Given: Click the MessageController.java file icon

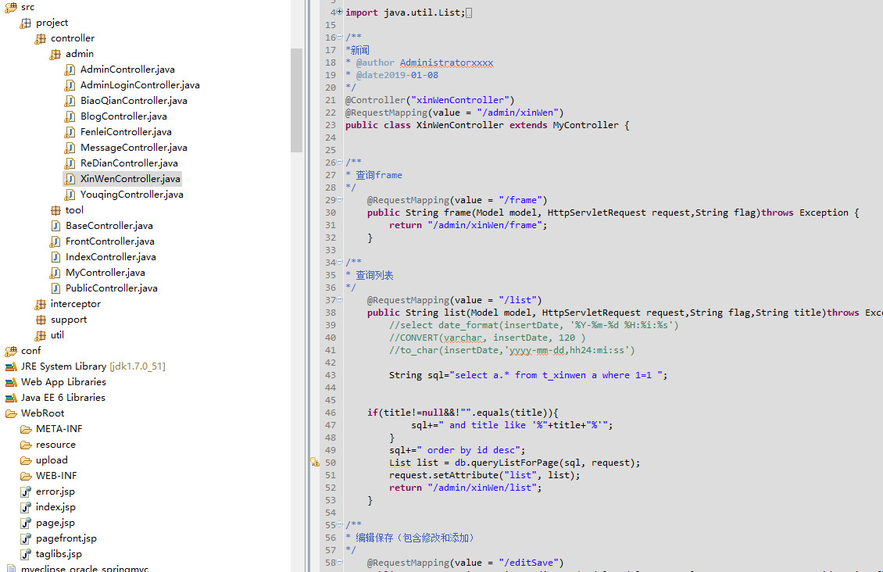Looking at the screenshot, I should (70, 148).
